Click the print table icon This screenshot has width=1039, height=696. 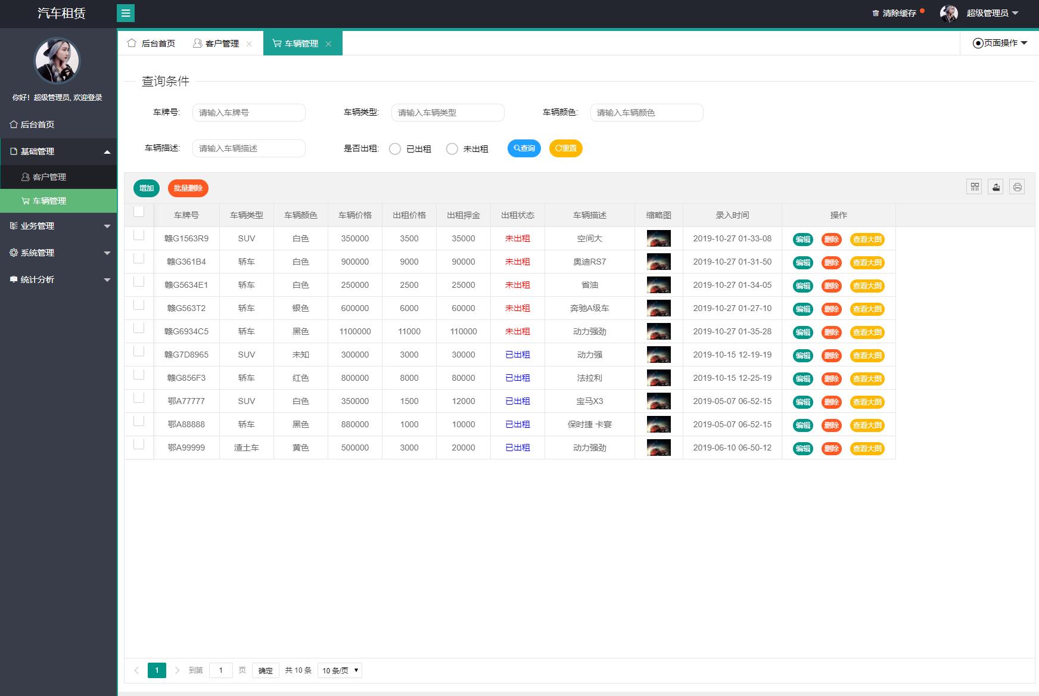click(1017, 187)
